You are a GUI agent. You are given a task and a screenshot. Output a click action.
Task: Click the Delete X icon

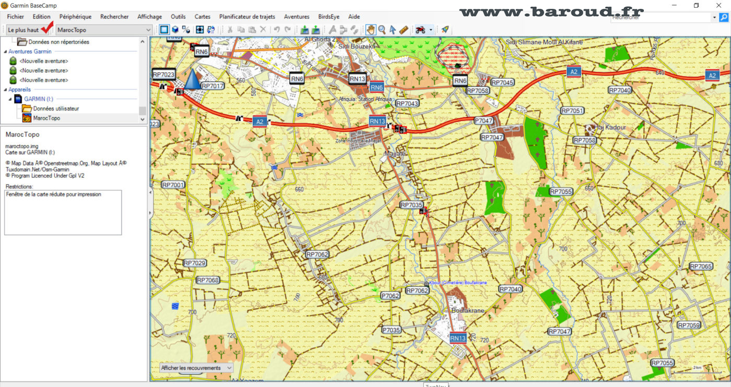[263, 30]
